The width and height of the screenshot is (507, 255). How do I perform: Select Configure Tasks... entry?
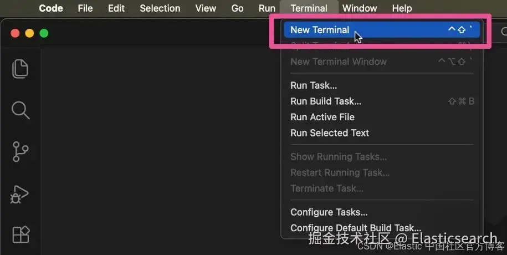[382, 212]
